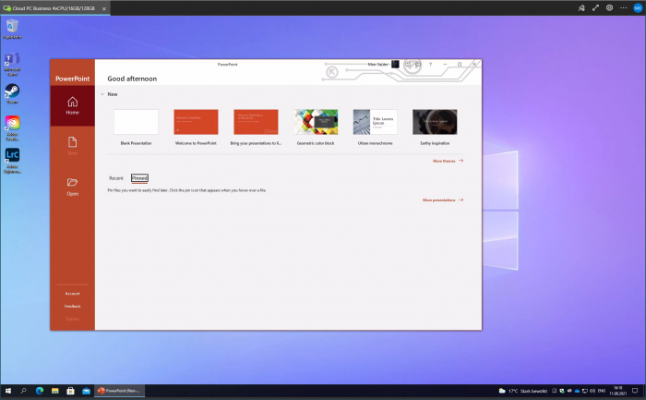
Task: Close the PowerPoint window
Action: coord(474,65)
